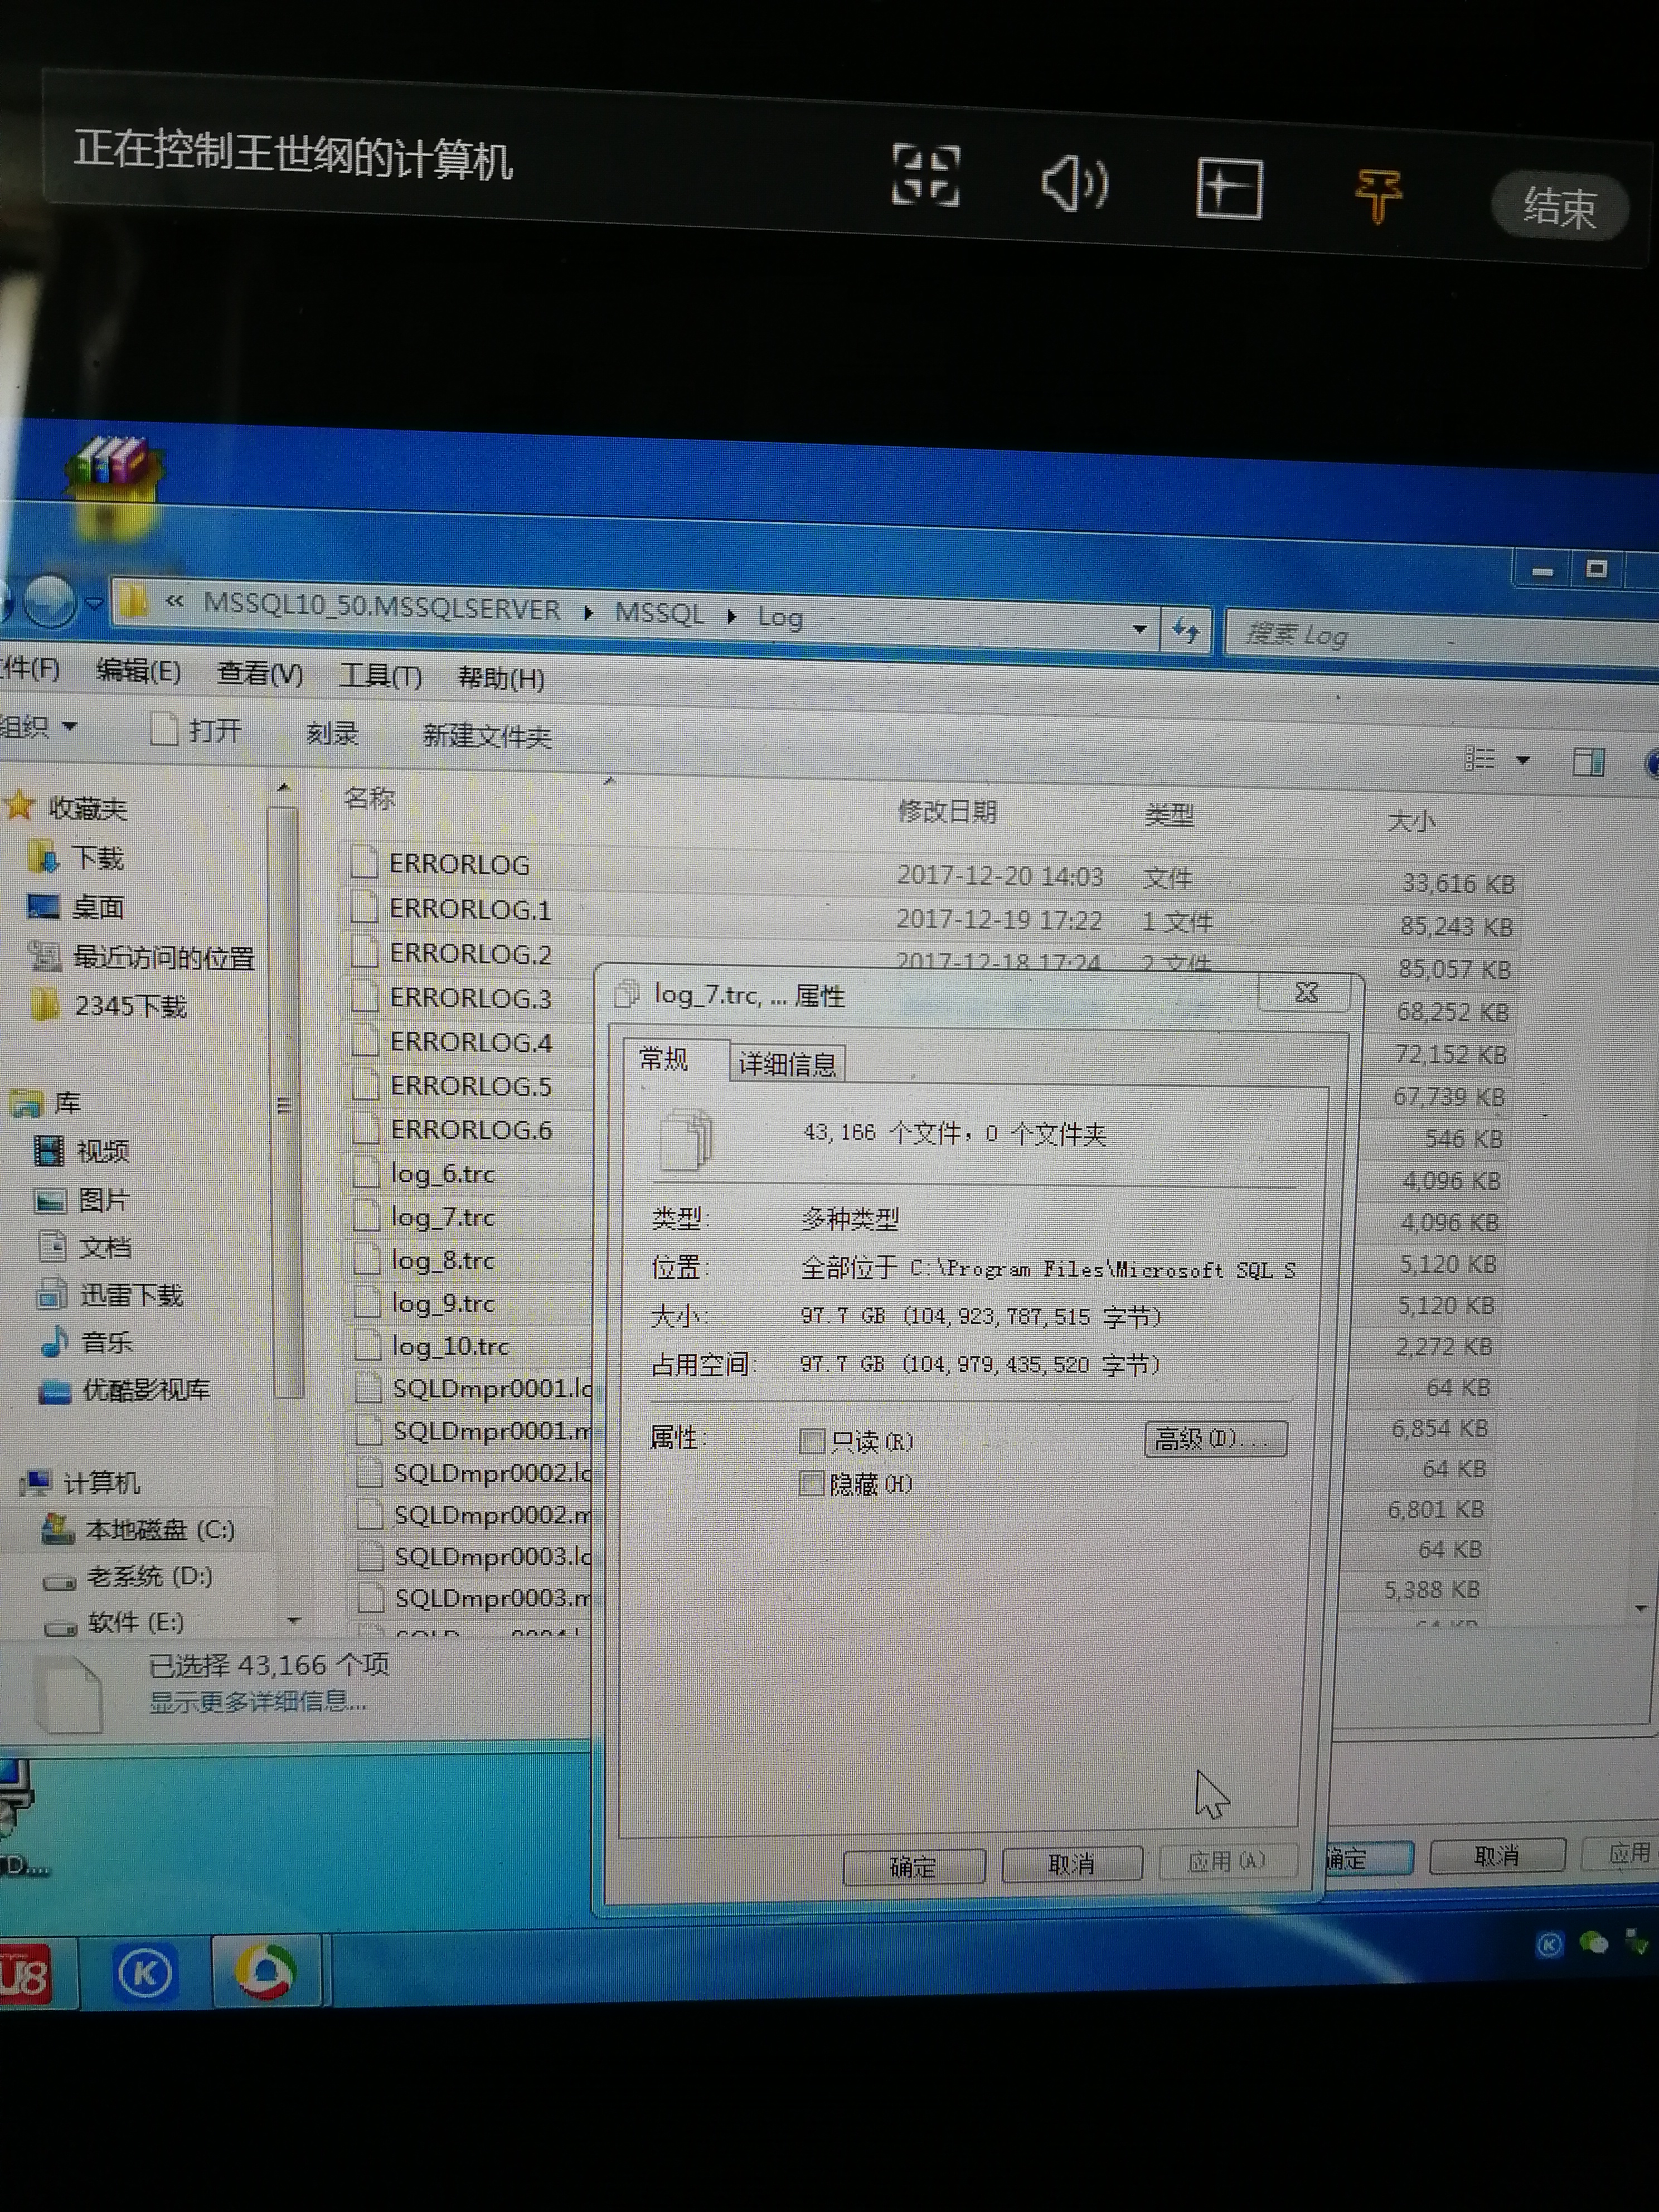Click the navigation pane scroll up arrow
The height and width of the screenshot is (2212, 1659).
(284, 789)
